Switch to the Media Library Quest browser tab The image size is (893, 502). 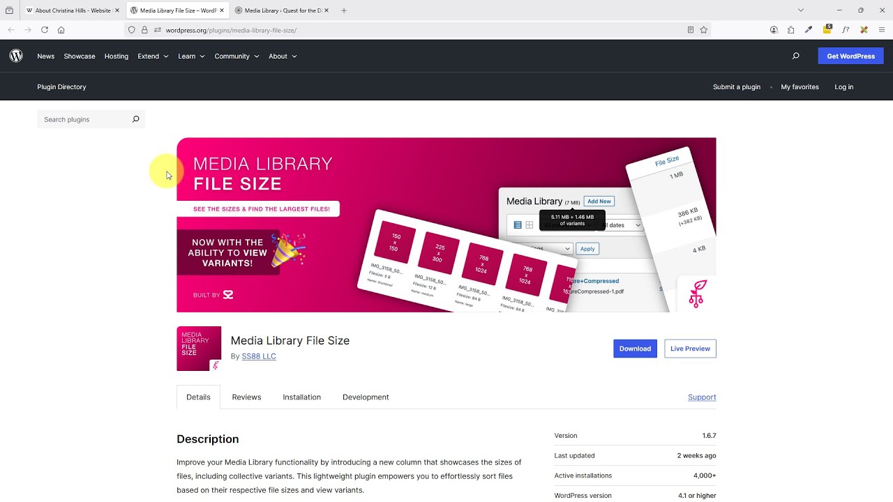click(283, 10)
